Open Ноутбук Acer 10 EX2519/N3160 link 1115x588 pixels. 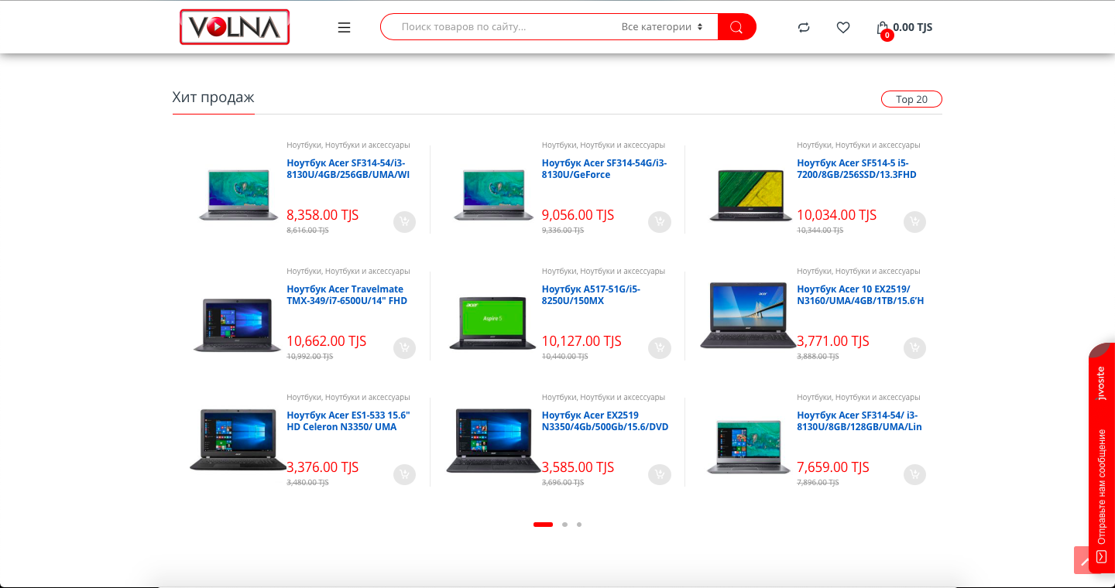(x=860, y=295)
